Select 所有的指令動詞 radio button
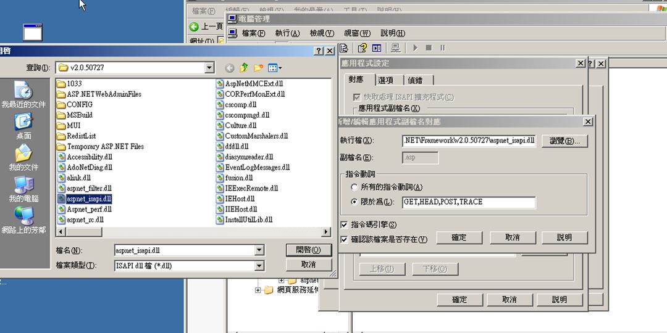This screenshot has height=333, width=667. coord(354,187)
